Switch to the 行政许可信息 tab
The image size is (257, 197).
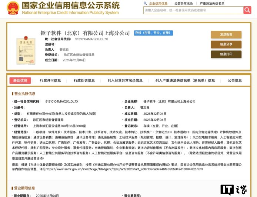pos(50,80)
